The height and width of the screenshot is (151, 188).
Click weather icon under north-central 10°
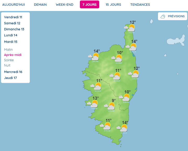pyautogui.click(x=117, y=59)
